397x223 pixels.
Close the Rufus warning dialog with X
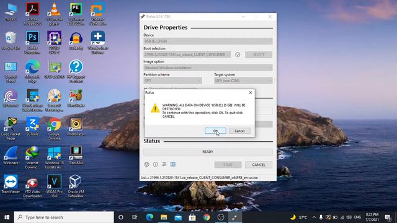[251, 92]
